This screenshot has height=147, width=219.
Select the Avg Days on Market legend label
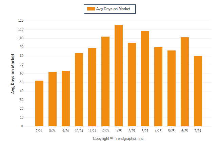click(x=113, y=9)
